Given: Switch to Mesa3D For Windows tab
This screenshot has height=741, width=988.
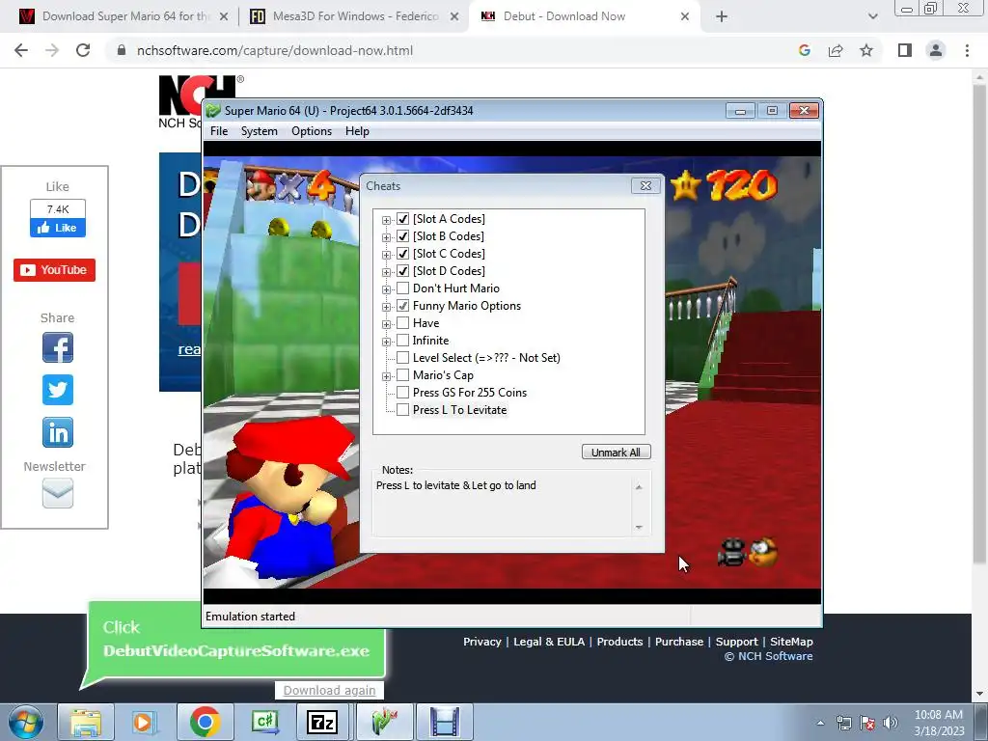Looking at the screenshot, I should point(353,16).
